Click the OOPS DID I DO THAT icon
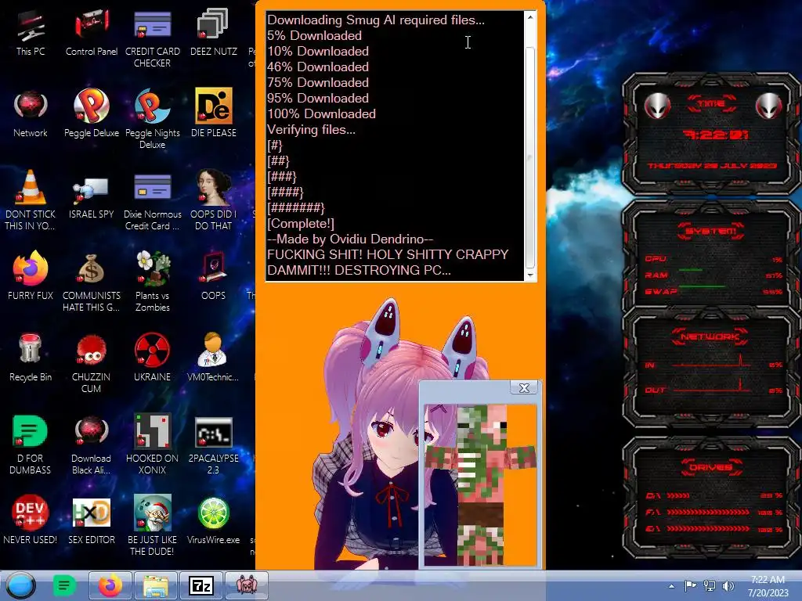The width and height of the screenshot is (802, 601). pyautogui.click(x=213, y=200)
